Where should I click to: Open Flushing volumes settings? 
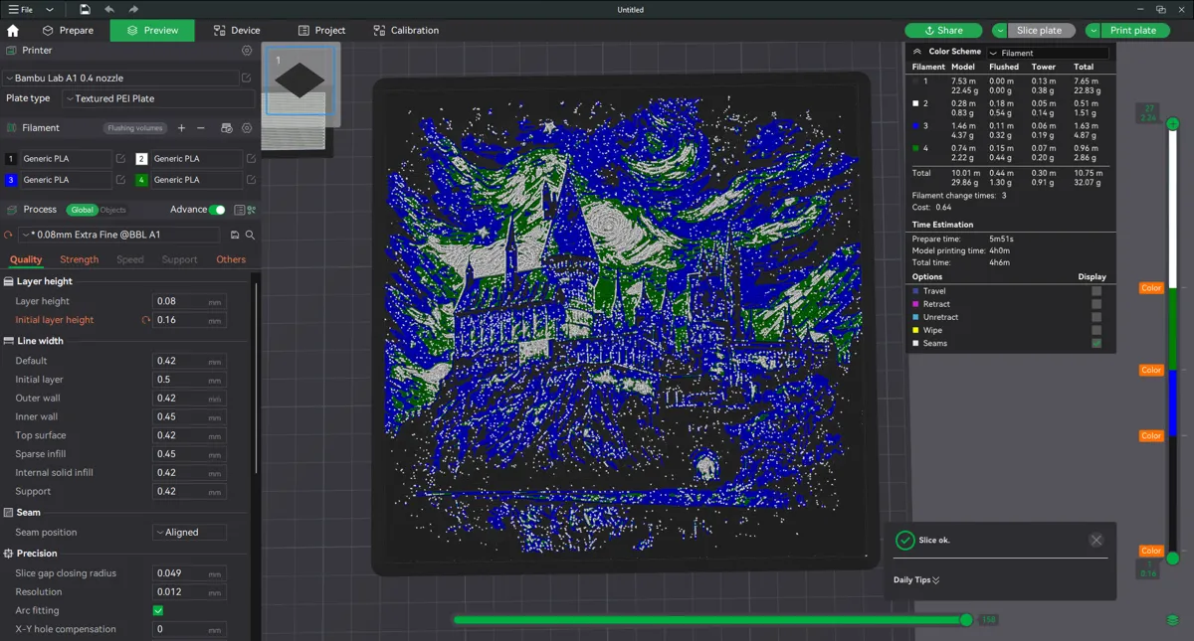134,128
